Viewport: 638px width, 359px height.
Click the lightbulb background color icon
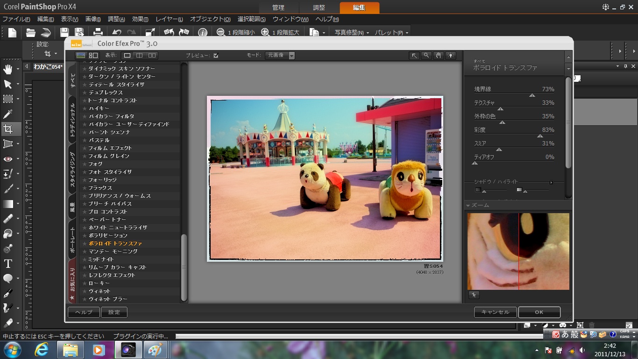pos(450,56)
